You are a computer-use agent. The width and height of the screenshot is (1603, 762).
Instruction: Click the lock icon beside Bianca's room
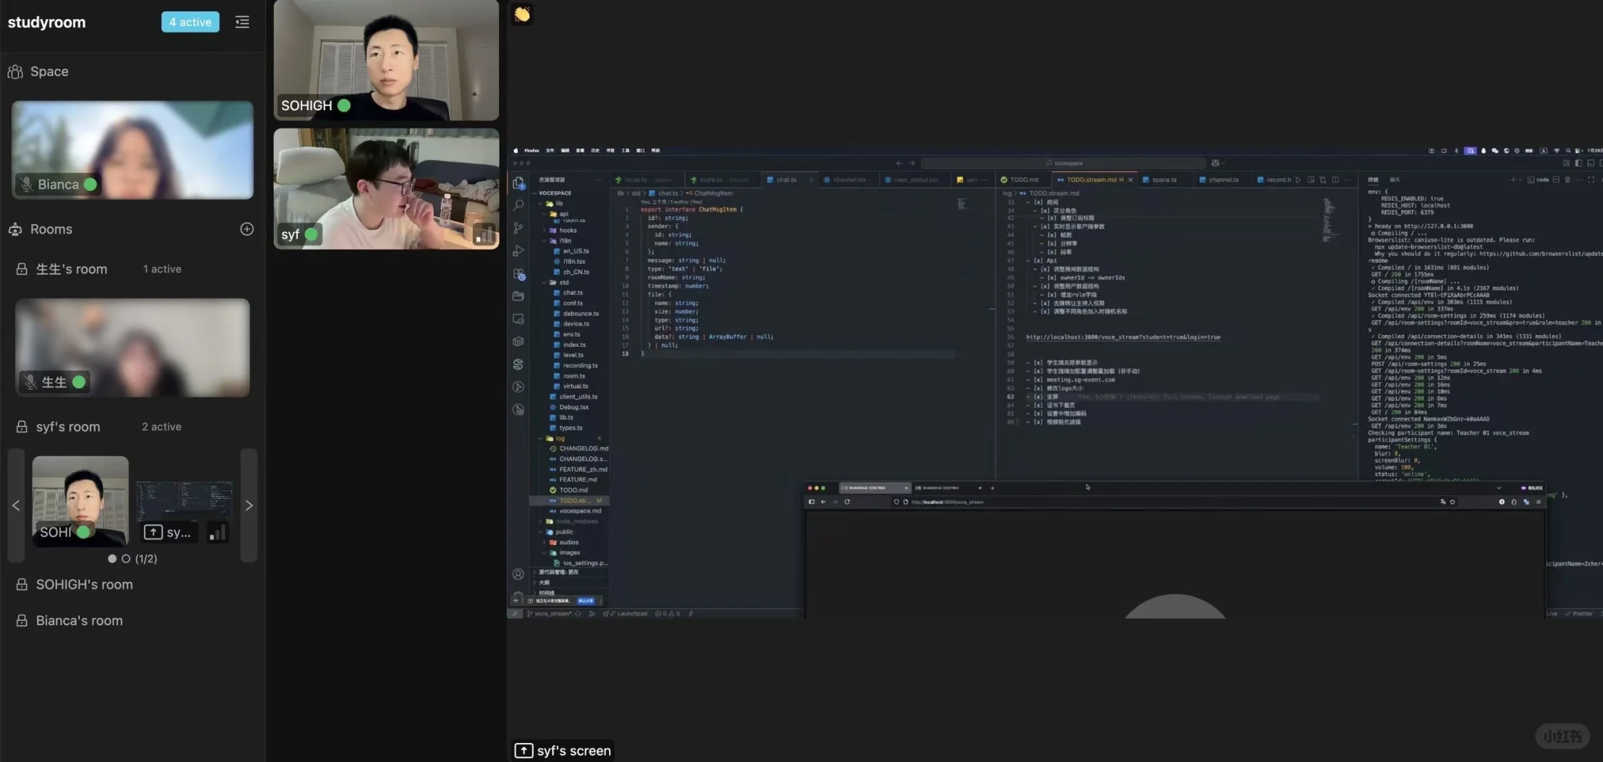(22, 621)
